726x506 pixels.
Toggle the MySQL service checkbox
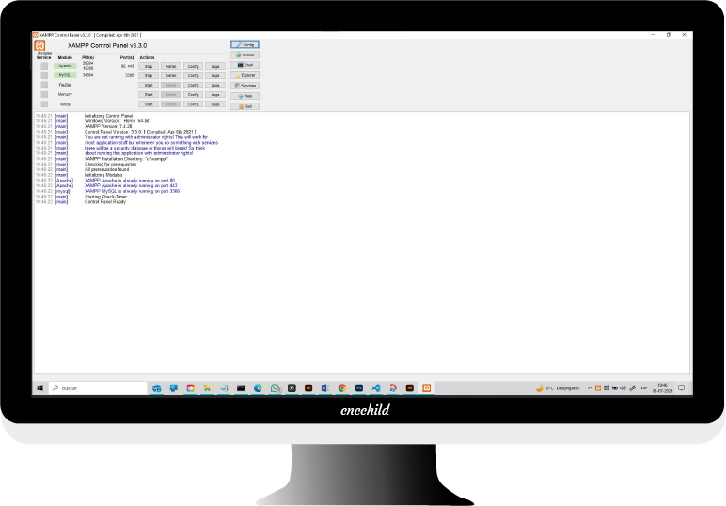(44, 75)
